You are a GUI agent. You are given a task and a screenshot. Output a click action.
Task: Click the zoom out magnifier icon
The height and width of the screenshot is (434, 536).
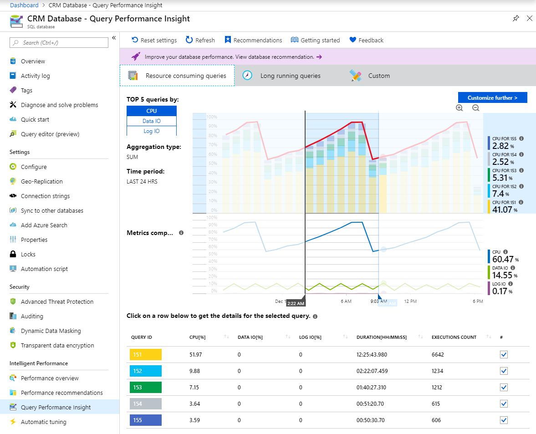(x=475, y=108)
